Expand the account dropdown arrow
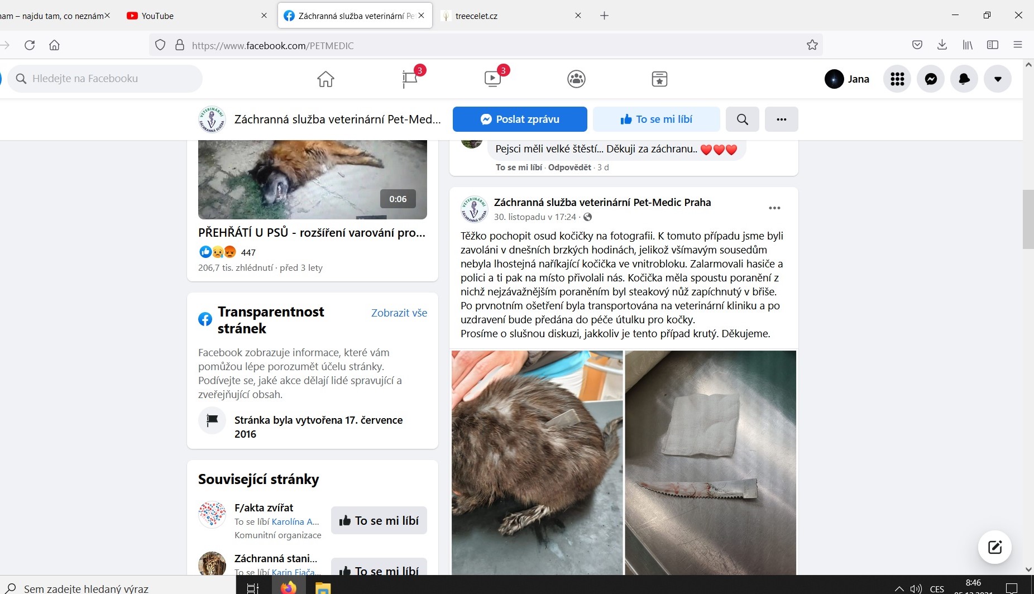 point(998,79)
